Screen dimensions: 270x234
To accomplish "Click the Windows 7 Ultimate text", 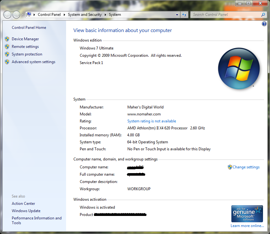I will pos(97,48).
